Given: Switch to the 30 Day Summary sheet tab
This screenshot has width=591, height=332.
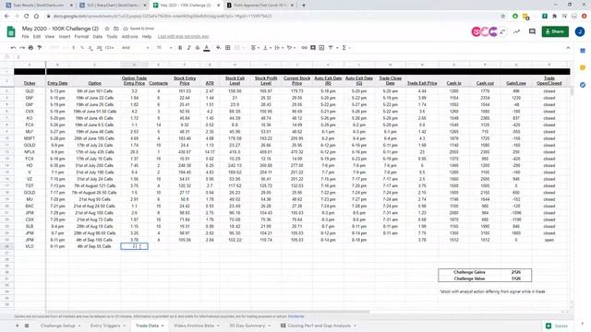Looking at the screenshot, I should tap(247, 326).
